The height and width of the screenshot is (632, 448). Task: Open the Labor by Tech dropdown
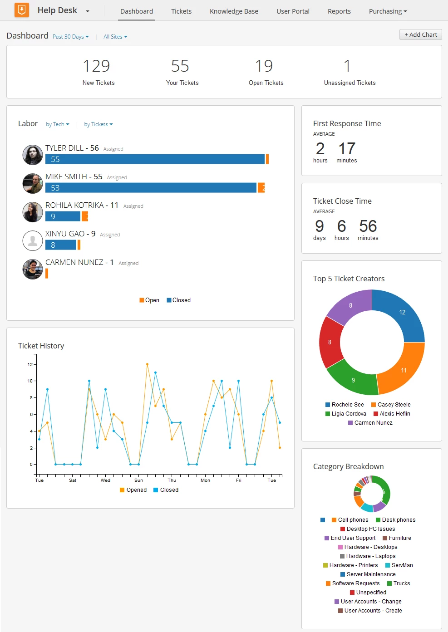pos(58,124)
